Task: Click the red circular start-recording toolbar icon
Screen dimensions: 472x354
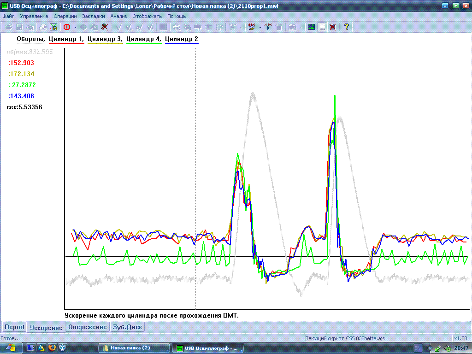Action: (x=66, y=27)
